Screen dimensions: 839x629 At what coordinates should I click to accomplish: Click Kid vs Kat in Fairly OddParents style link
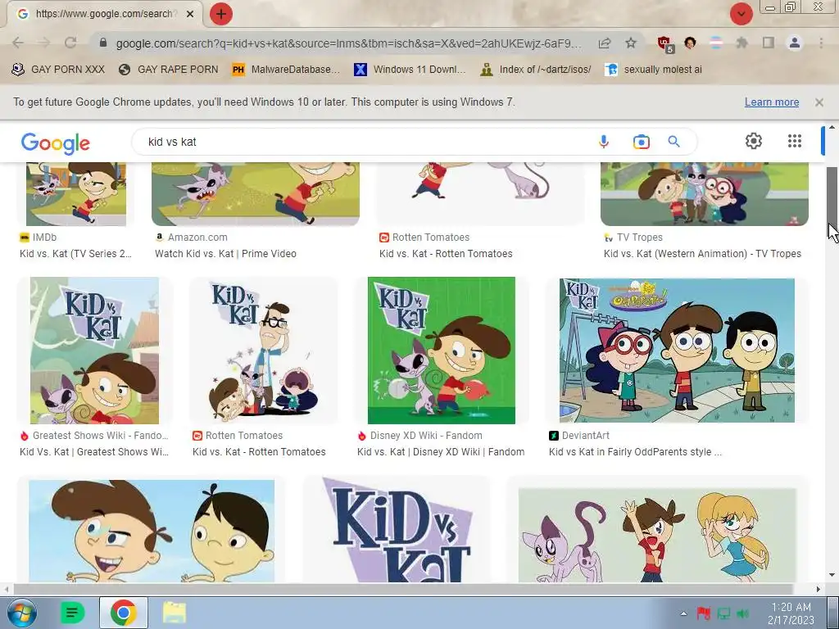click(635, 452)
